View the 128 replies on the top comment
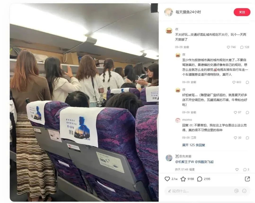This screenshot has width=255, height=203. click(244, 47)
